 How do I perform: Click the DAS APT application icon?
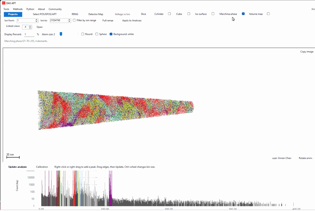coord(3,3)
